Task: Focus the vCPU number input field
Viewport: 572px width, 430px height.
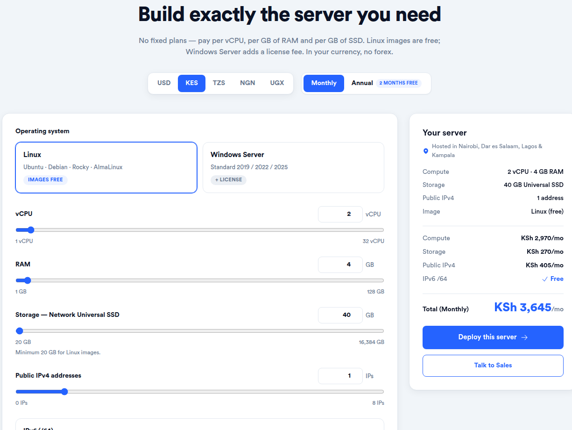Action: pos(340,214)
